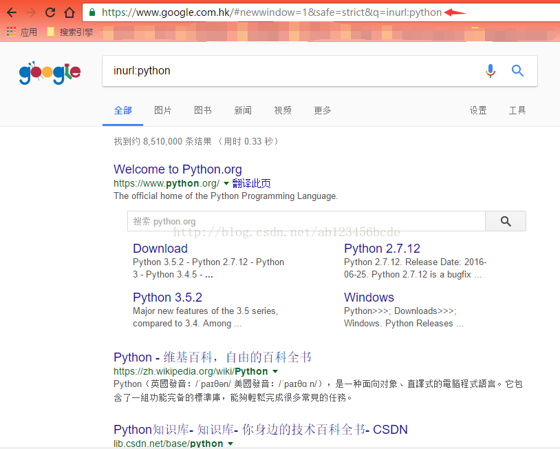Open the 工具 search tools

(x=517, y=110)
